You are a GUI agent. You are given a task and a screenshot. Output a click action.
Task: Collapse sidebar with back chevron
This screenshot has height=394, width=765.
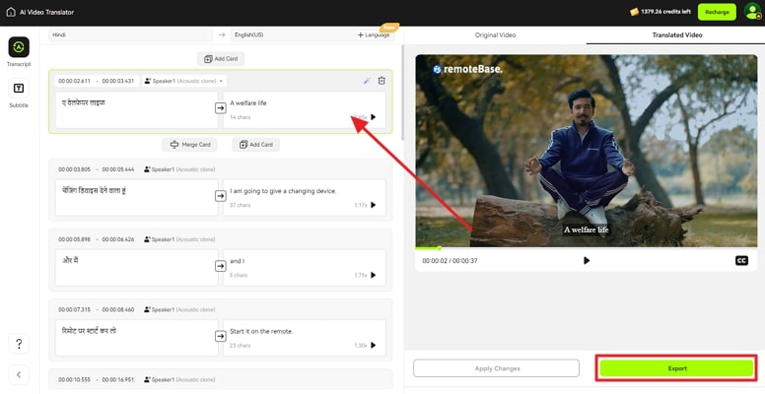(19, 374)
